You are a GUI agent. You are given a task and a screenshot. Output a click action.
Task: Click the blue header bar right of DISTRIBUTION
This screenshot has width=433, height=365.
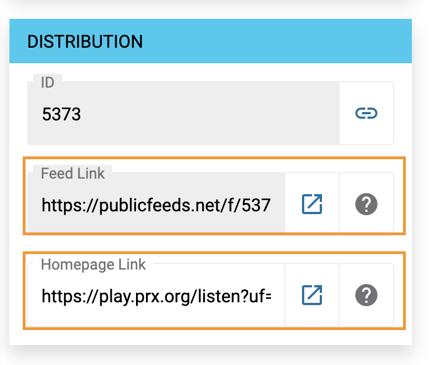tap(276, 41)
